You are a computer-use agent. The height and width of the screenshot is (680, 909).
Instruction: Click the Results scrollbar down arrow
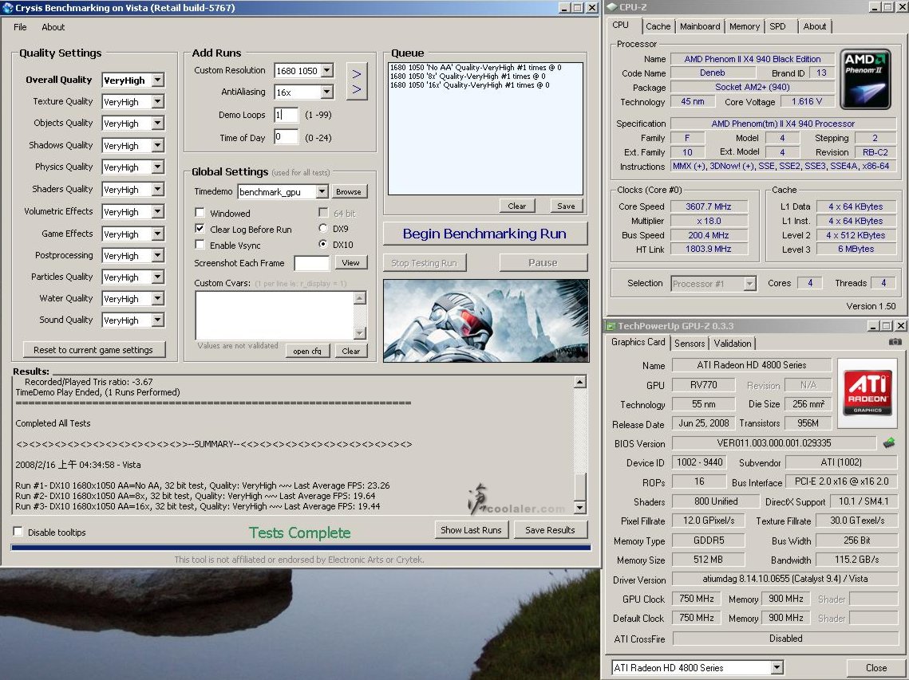(x=579, y=508)
